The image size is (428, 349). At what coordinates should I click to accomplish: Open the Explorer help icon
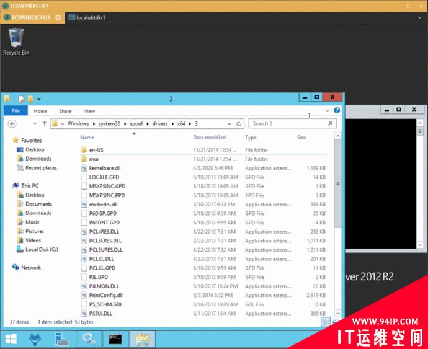click(x=337, y=110)
